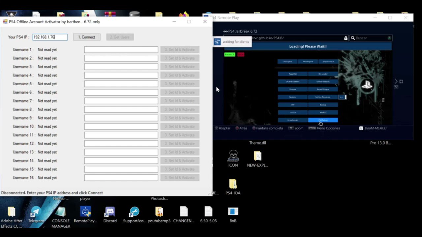Click the Old Exploit button in Remote Play
The height and width of the screenshot is (237, 422).
pyautogui.click(x=287, y=62)
